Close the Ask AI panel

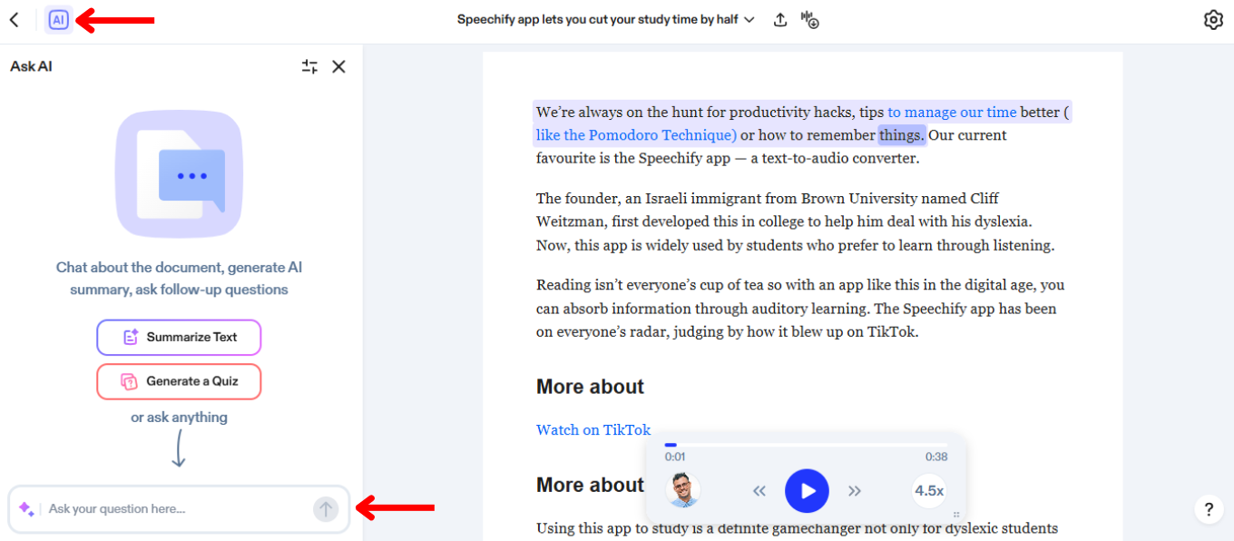338,66
